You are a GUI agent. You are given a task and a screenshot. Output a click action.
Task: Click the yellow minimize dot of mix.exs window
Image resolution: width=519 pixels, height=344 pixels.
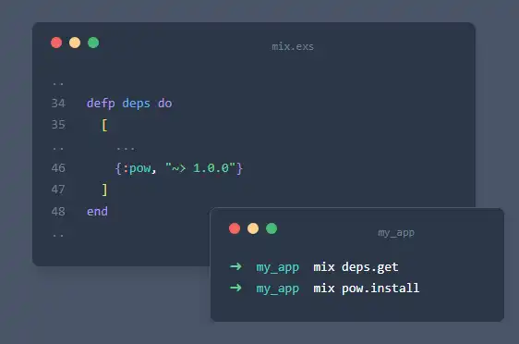point(75,43)
